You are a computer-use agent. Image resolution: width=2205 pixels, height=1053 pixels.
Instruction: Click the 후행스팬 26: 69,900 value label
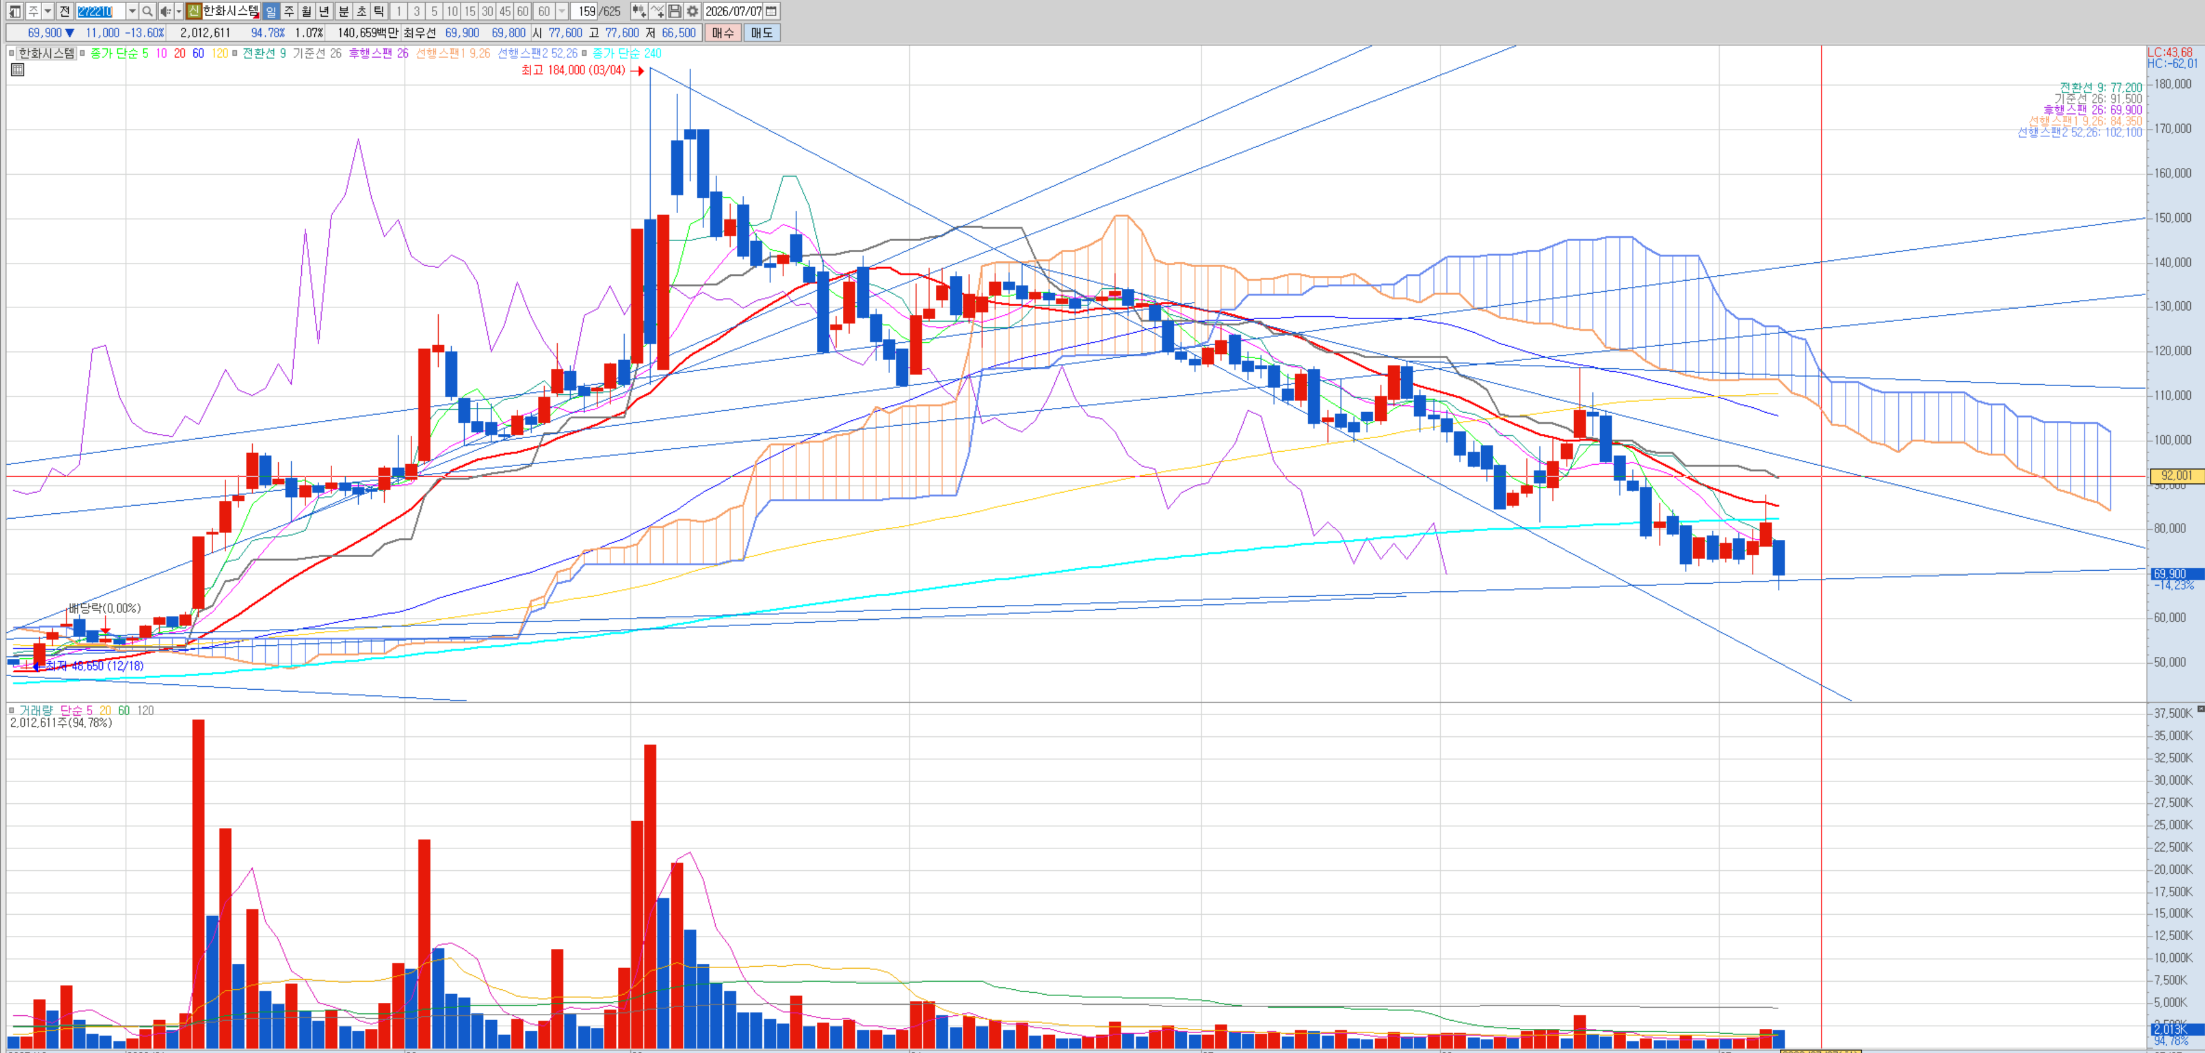[x=2092, y=110]
